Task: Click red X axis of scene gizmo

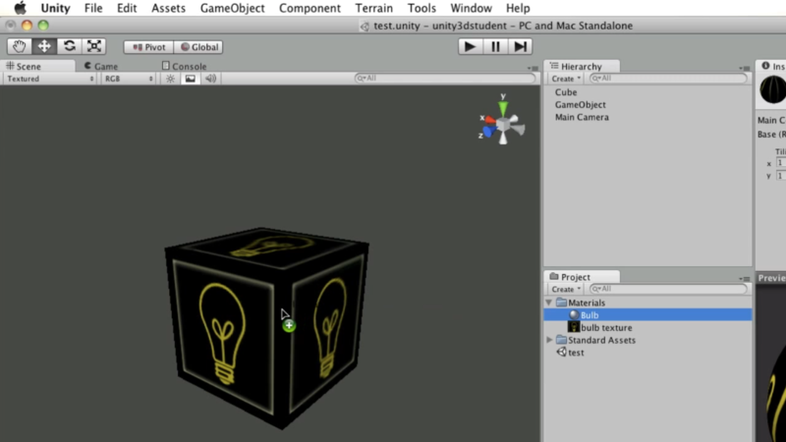Action: click(x=489, y=120)
